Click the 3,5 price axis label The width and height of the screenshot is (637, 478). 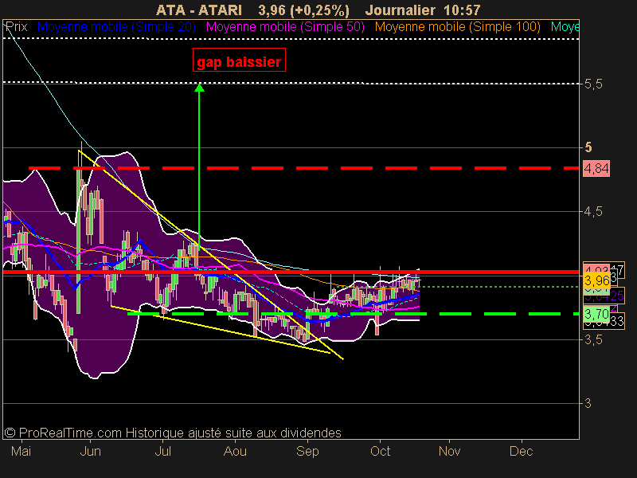[x=593, y=340]
